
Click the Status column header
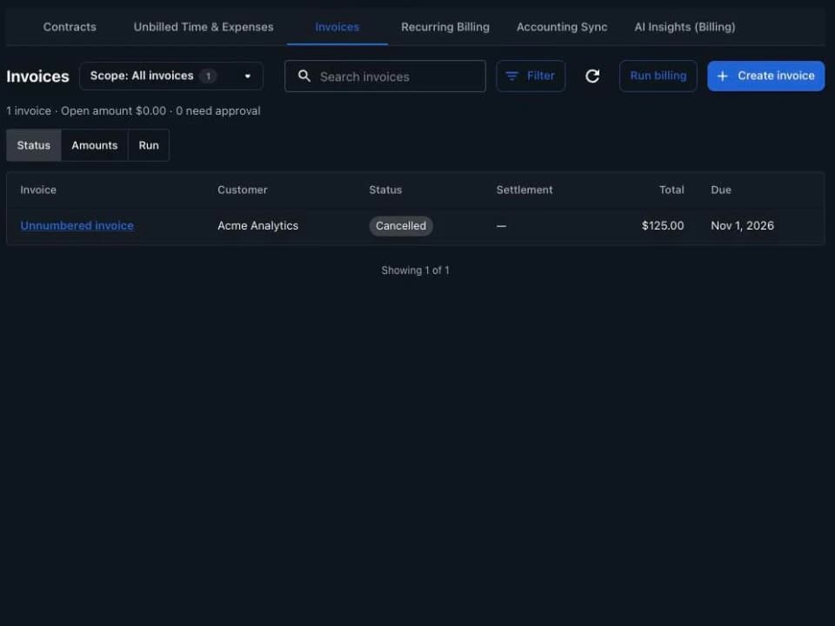coord(385,190)
